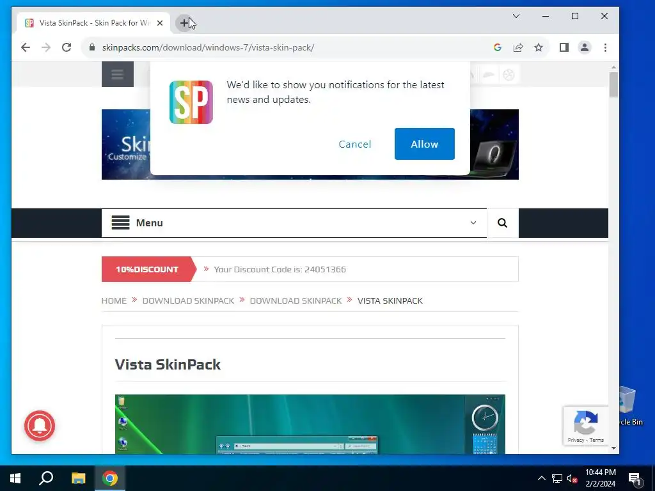Open second DOWNLOAD SKINPACK breadcrumb
This screenshot has height=491, width=655.
[296, 300]
